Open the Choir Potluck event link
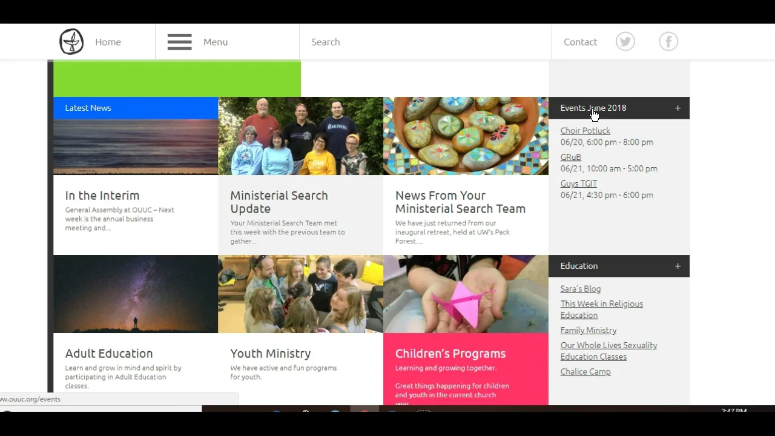The image size is (775, 436). tap(585, 131)
